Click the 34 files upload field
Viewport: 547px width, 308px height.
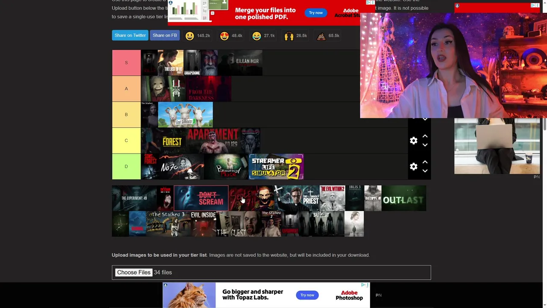[x=271, y=272]
